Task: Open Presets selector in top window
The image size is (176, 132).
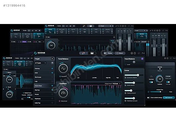Action: [104, 26]
